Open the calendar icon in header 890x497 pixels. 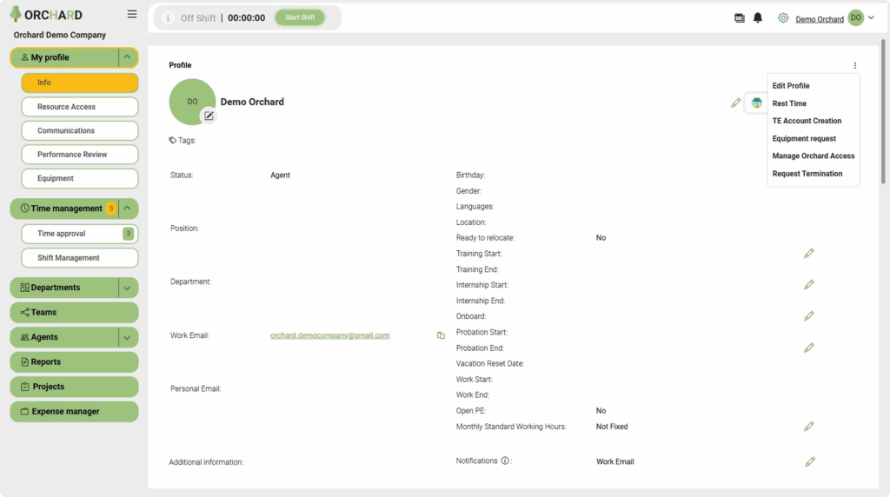tap(739, 17)
